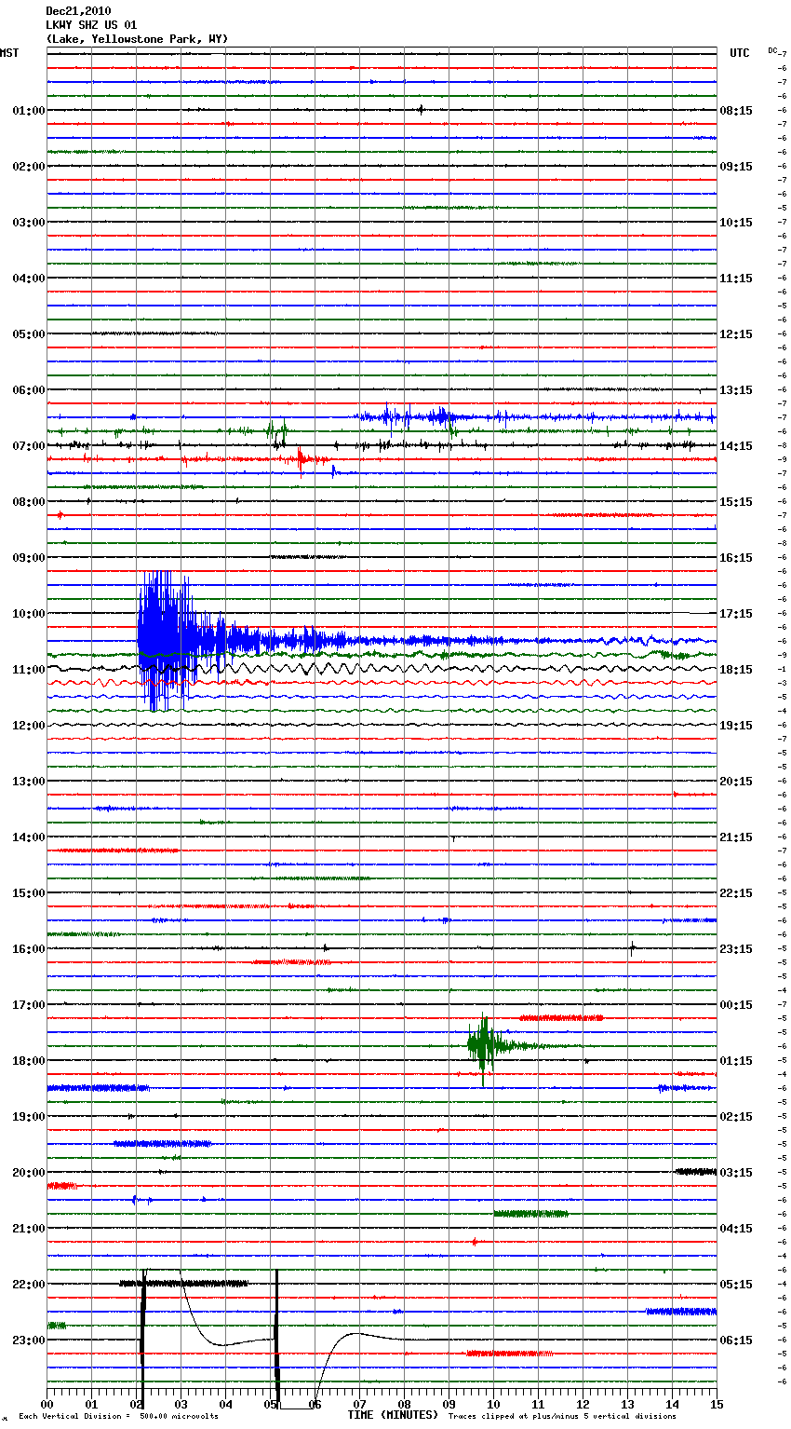Click the 02:15 UTC time label
This screenshot has height=1429, width=791.
(736, 1117)
